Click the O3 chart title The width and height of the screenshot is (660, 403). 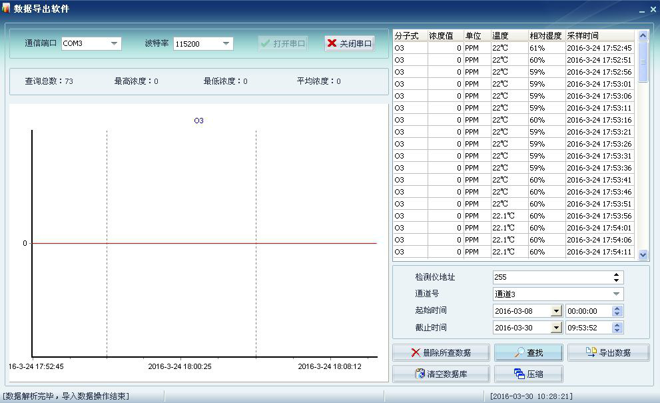coord(198,121)
